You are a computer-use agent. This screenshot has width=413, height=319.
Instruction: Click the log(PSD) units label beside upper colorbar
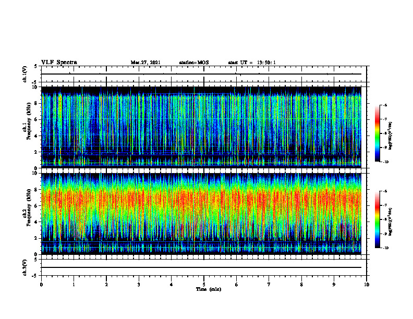click(x=391, y=136)
